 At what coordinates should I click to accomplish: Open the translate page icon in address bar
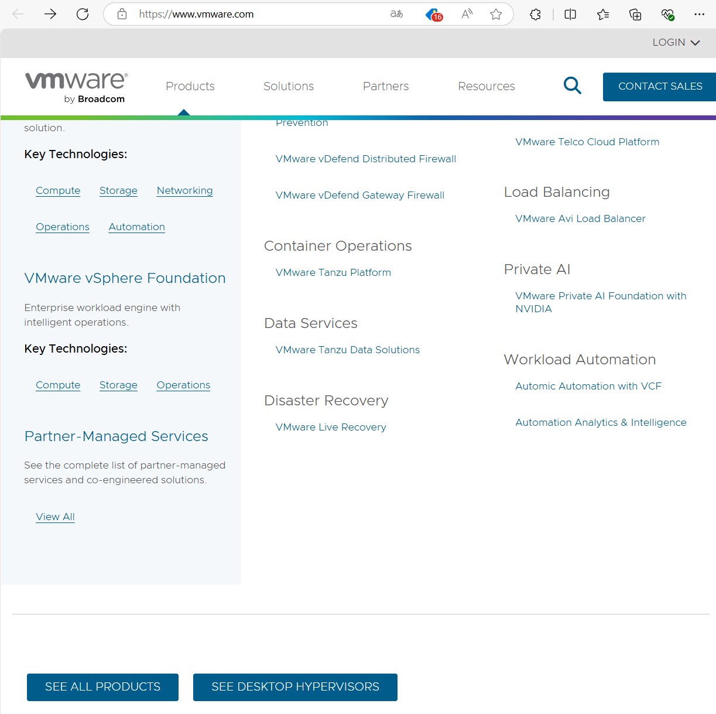coord(397,14)
